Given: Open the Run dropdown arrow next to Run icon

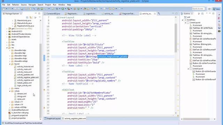Looking at the screenshot, I should point(65,9).
